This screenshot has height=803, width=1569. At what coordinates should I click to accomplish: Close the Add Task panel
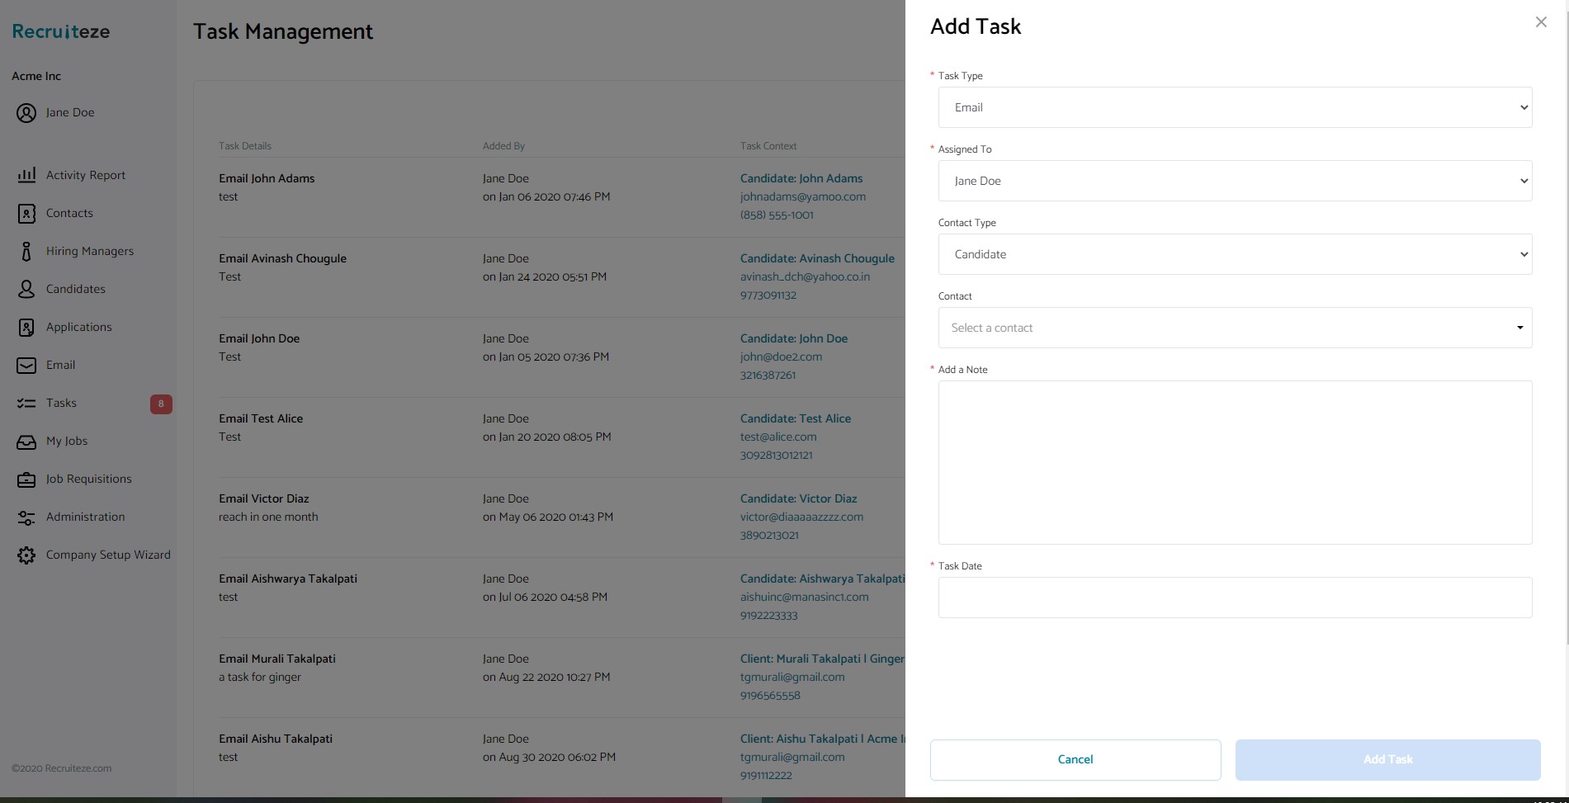pyautogui.click(x=1540, y=22)
